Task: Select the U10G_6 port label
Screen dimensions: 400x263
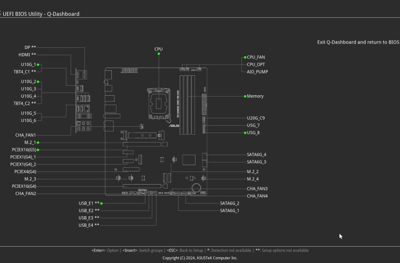Action: 28,120
